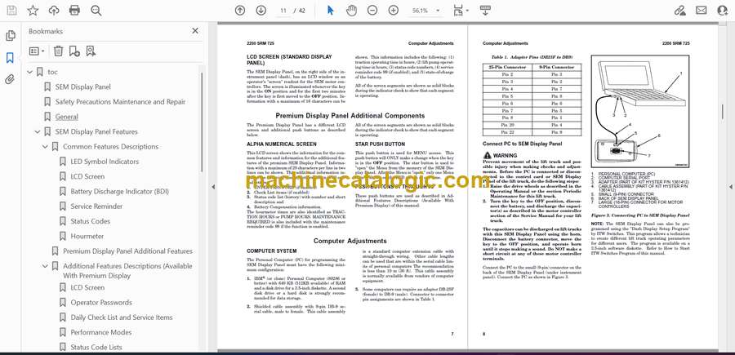Upload file to cloud icon
This screenshot has width=735, height=355.
pyautogui.click(x=54, y=11)
